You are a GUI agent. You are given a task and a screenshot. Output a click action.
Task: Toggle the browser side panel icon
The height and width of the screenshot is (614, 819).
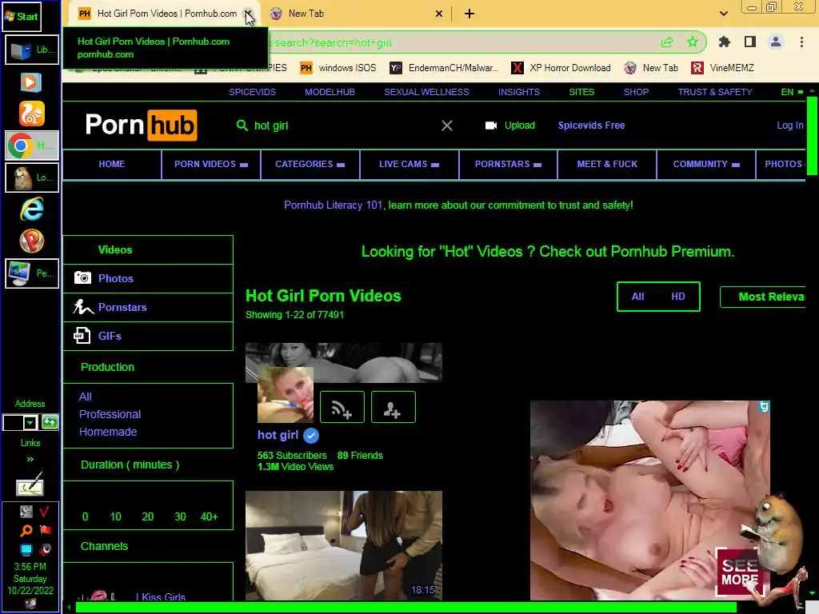[749, 42]
